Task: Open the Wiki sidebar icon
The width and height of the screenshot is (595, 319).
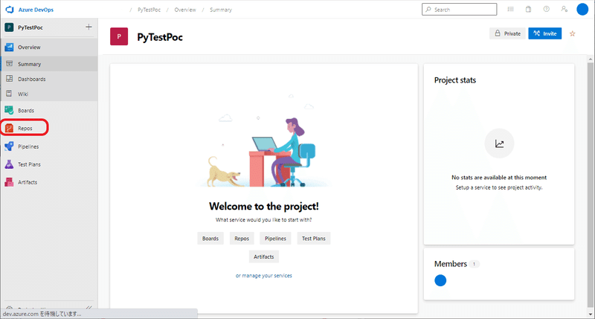Action: 10,94
